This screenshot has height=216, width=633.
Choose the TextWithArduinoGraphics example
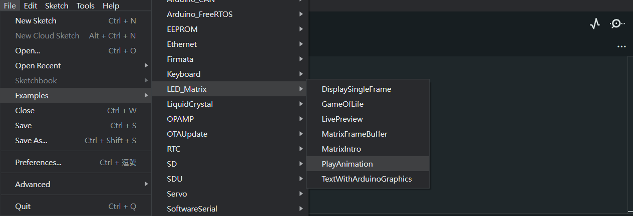point(368,179)
